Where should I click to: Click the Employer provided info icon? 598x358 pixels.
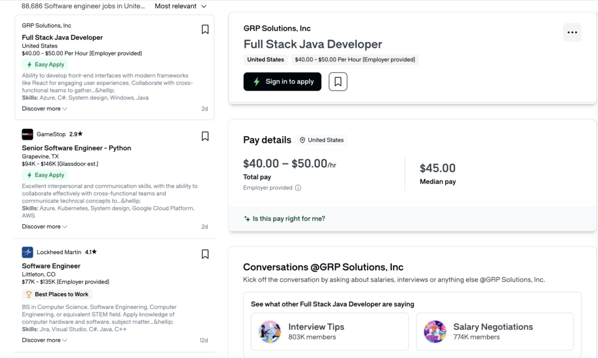point(298,187)
